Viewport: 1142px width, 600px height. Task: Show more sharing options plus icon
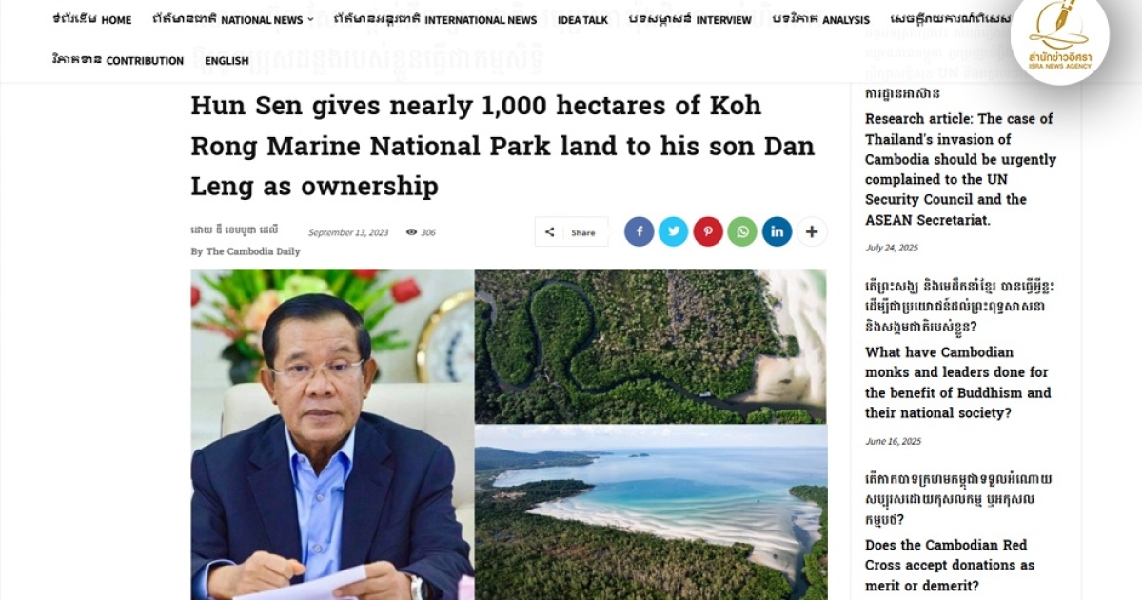click(812, 232)
